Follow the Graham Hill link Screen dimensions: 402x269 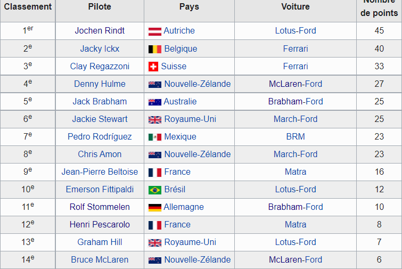(x=100, y=242)
